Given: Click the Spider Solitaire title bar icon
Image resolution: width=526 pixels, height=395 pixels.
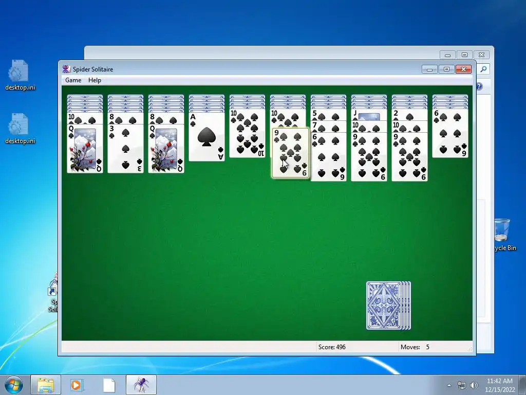Looking at the screenshot, I should tap(66, 69).
